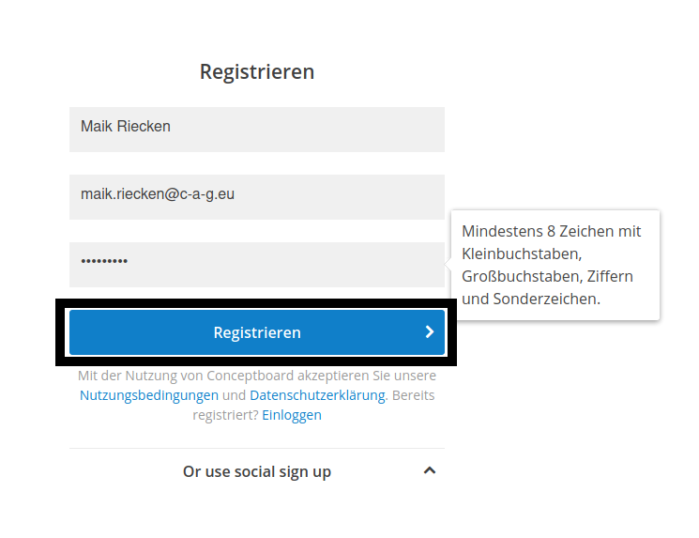Follow the Einloggen link

click(x=292, y=415)
